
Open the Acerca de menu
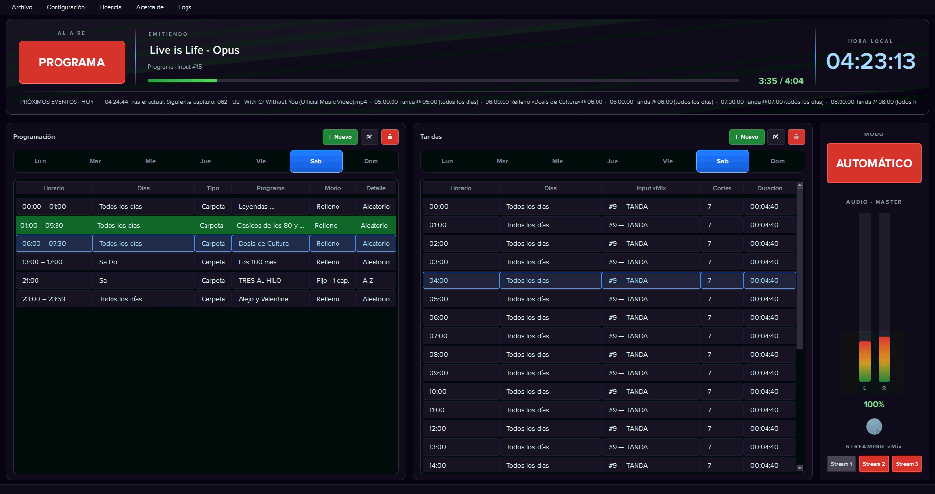pyautogui.click(x=150, y=7)
